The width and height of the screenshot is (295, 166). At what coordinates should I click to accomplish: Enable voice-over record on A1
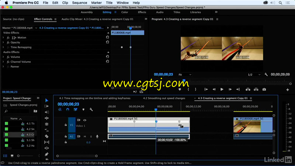pyautogui.click(x=97, y=136)
